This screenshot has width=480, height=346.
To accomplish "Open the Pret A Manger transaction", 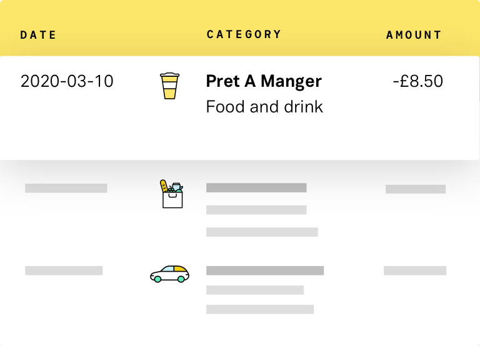I will [x=264, y=81].
